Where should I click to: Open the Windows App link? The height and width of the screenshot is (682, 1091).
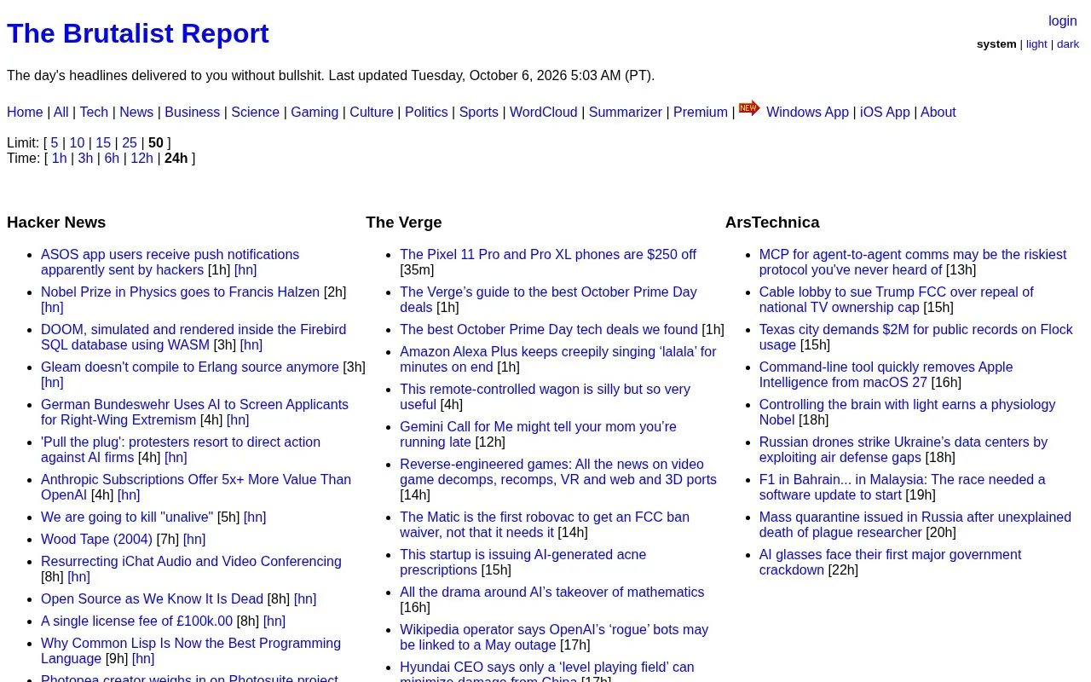(x=807, y=113)
